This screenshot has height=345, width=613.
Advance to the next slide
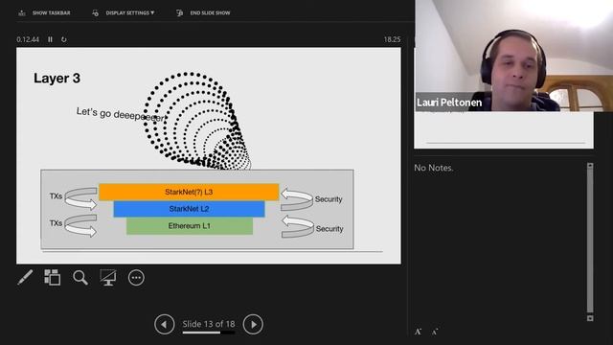click(x=253, y=324)
